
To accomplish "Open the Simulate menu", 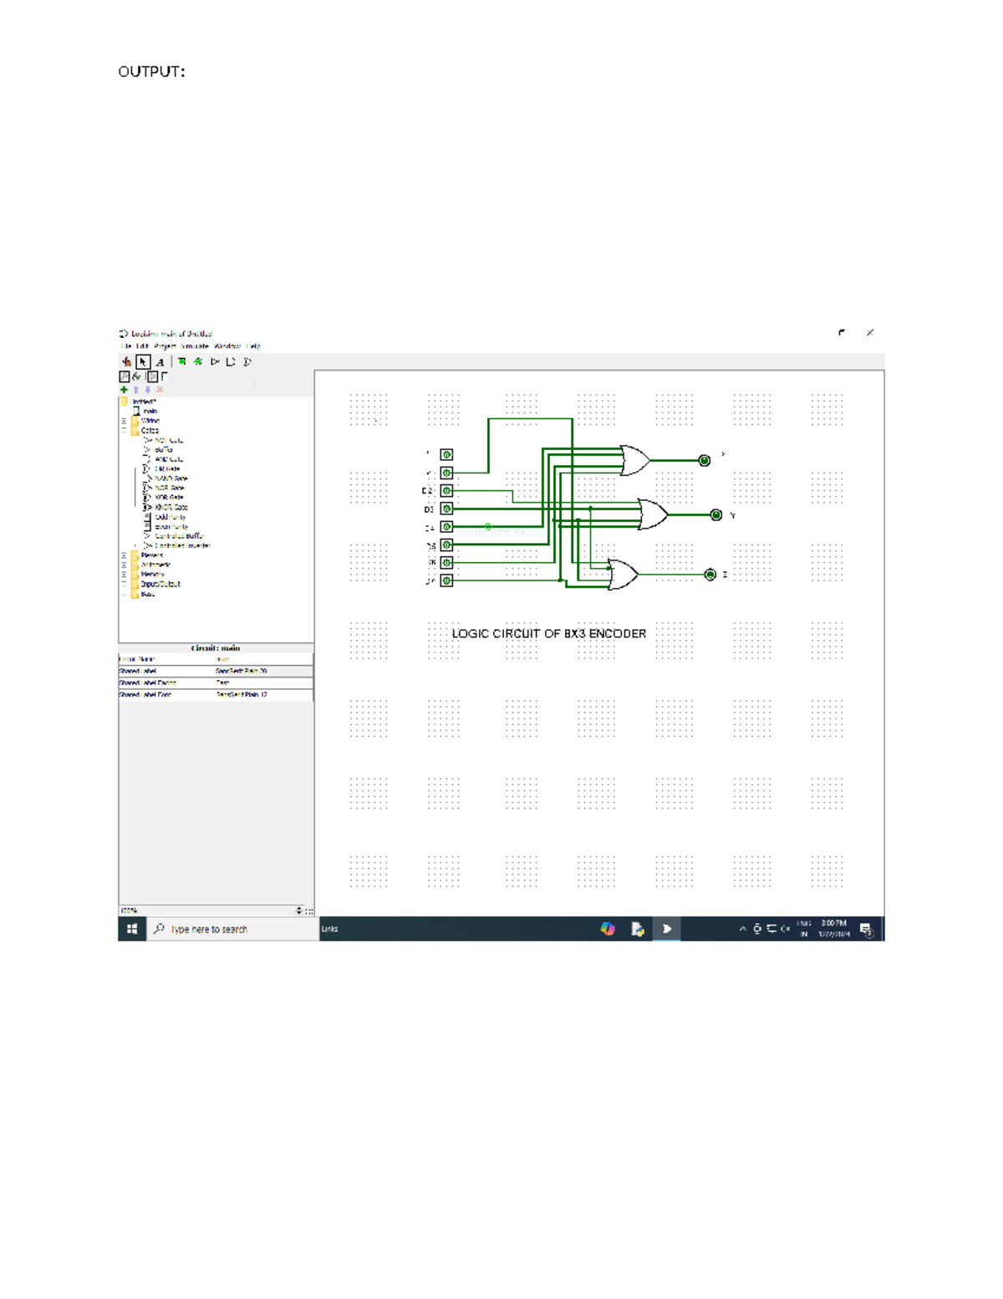I will (x=194, y=346).
